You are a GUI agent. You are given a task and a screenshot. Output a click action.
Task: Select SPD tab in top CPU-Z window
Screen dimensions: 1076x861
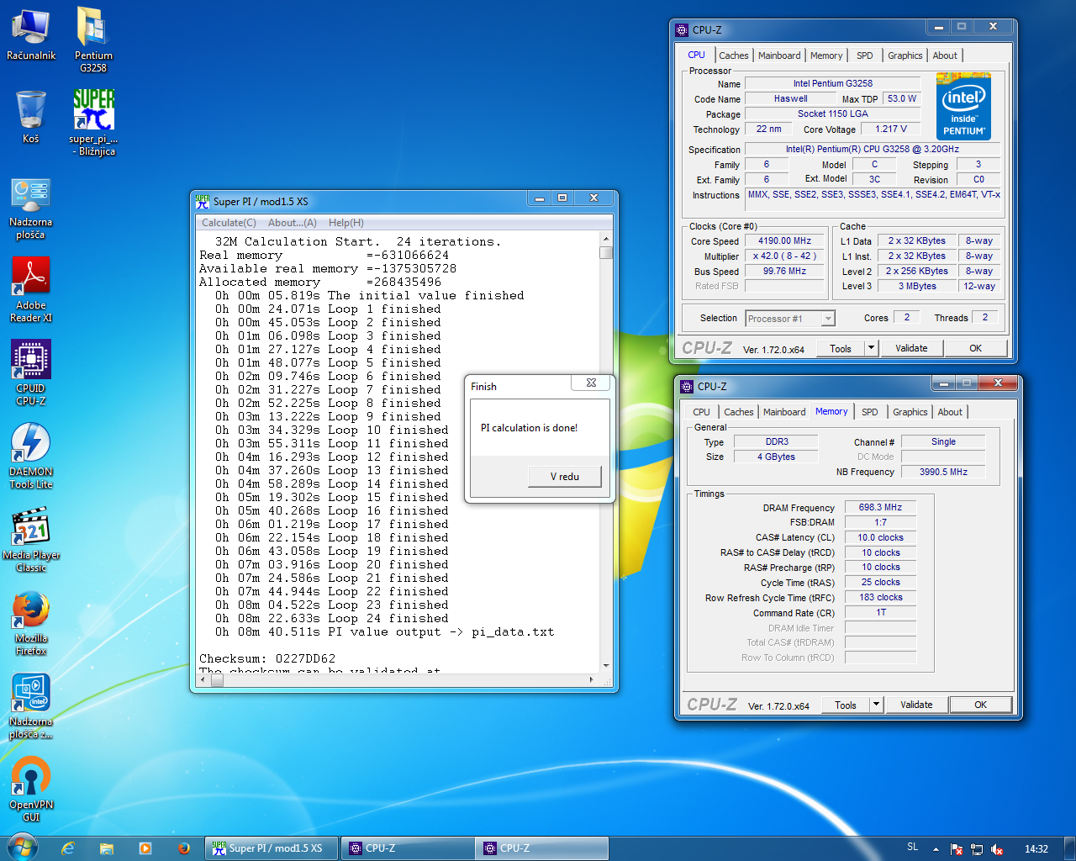865,55
